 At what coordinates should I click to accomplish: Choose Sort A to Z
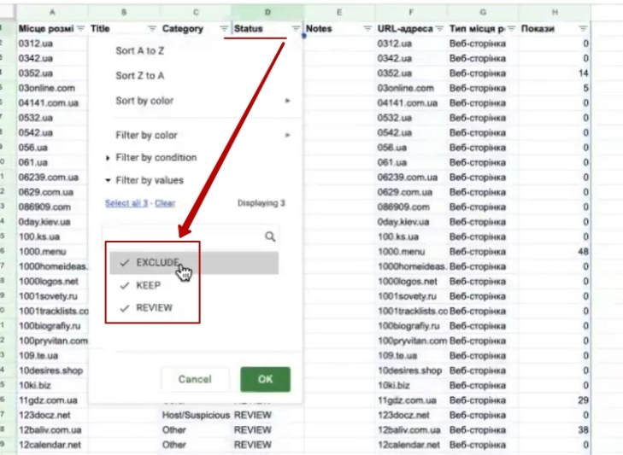point(140,51)
